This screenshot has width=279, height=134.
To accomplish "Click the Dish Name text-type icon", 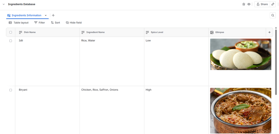I will [x=21, y=32].
